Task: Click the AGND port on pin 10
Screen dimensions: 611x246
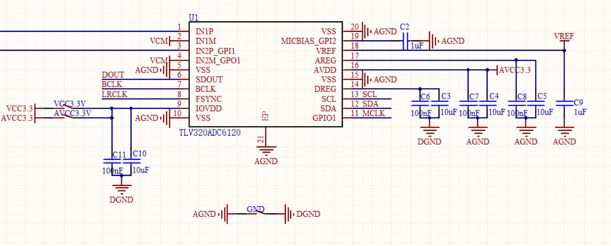Action: [152, 118]
